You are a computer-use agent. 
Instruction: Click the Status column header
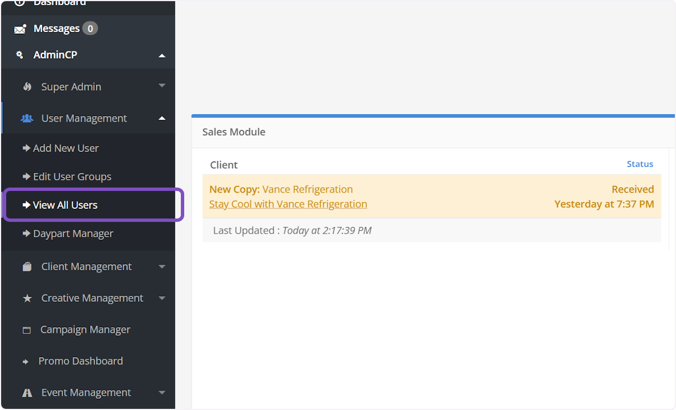coord(639,164)
